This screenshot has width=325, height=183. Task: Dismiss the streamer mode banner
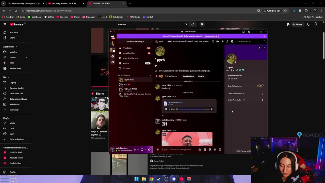click(x=264, y=36)
